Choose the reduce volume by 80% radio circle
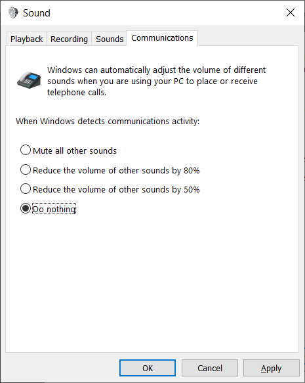Viewport: 305px width, 383px height. [26, 169]
